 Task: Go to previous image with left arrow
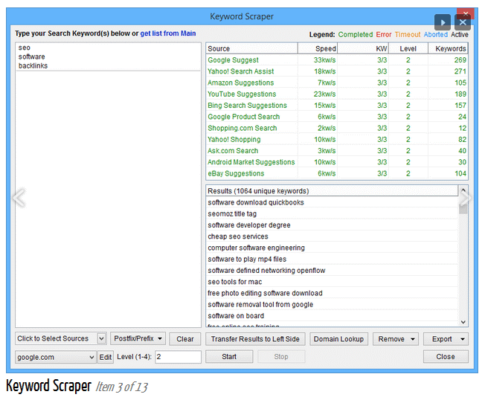click(x=19, y=198)
